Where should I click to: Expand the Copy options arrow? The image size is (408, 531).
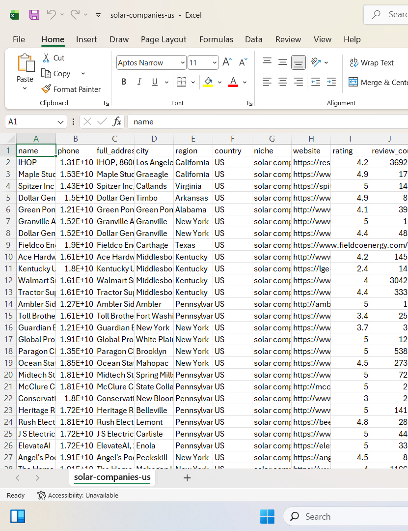pyautogui.click(x=83, y=73)
